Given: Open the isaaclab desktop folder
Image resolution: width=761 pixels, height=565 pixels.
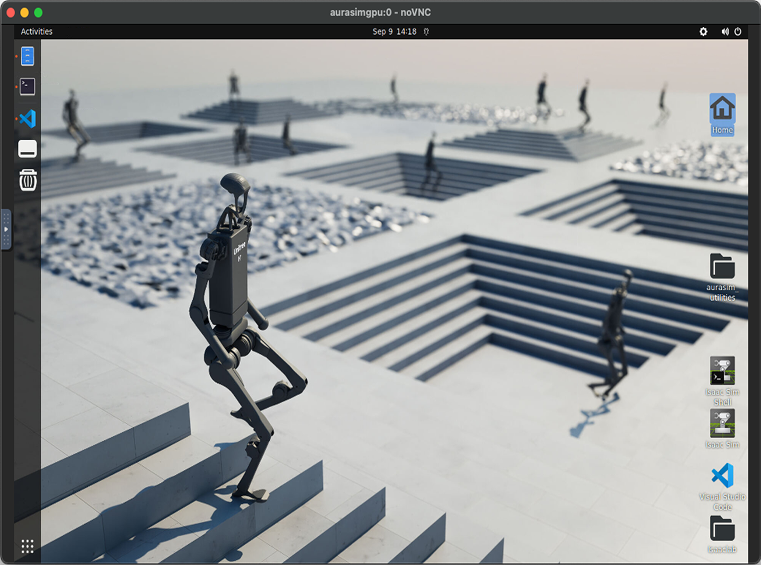Looking at the screenshot, I should (722, 534).
